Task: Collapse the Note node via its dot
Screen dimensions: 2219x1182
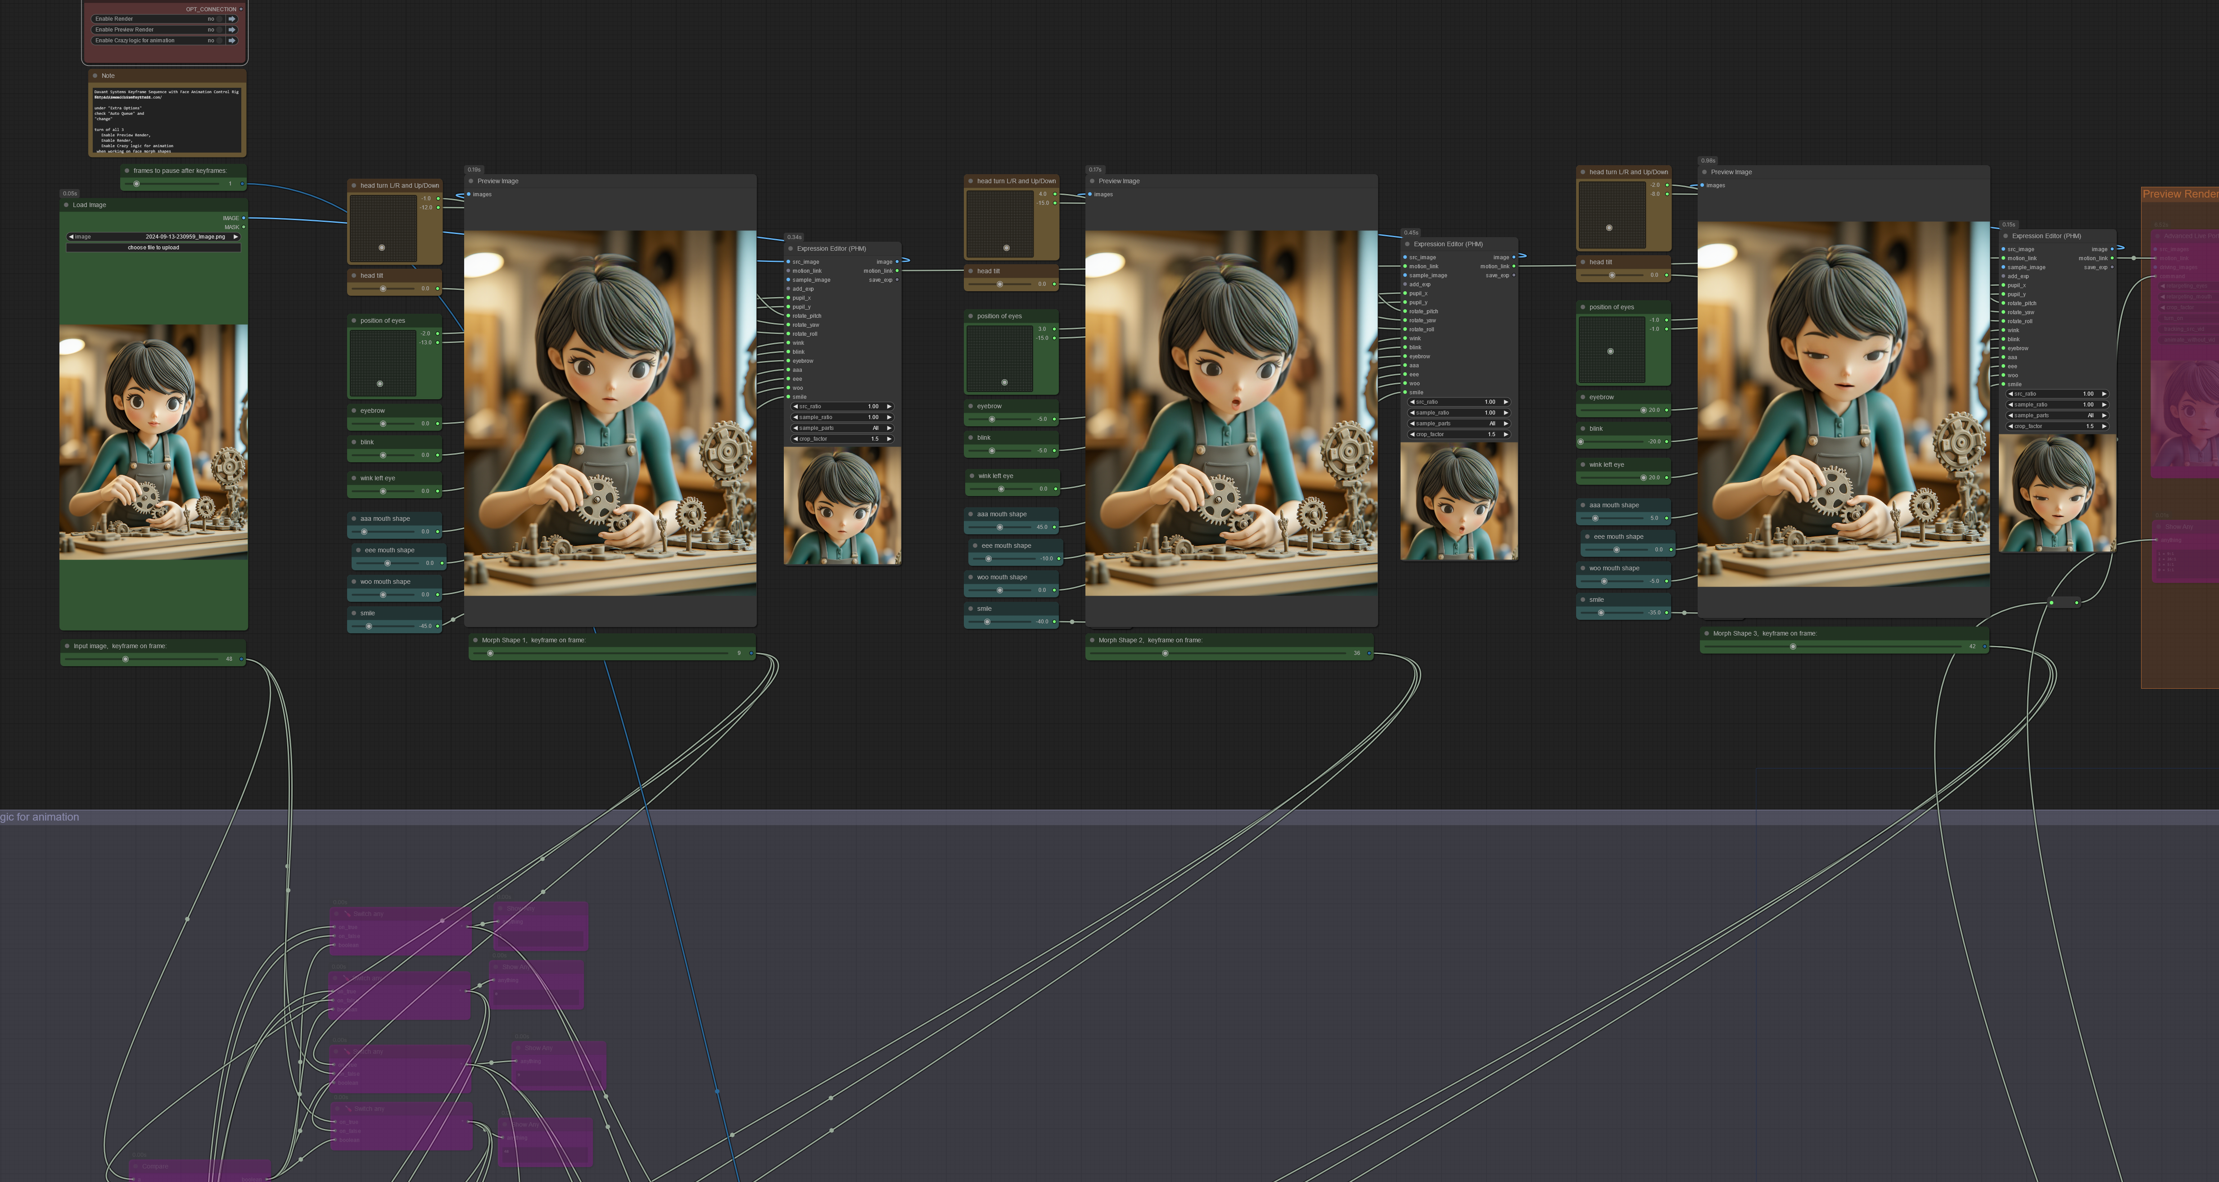Action: [x=95, y=76]
